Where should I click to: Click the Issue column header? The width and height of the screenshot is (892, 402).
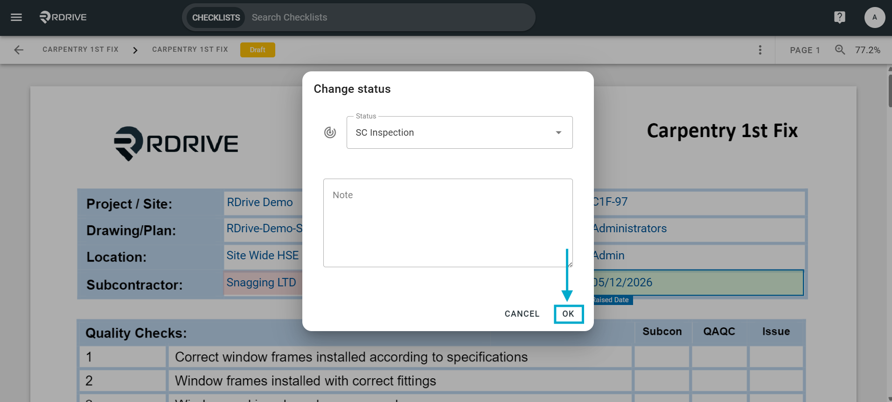pos(776,332)
